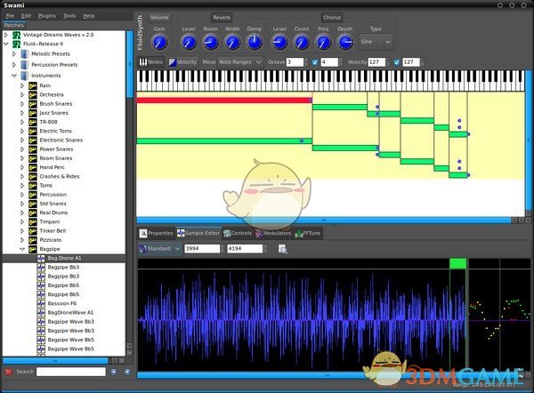Viewport: 534px width, 393px height.
Task: Click the Chorus Depth knob
Action: (x=345, y=42)
